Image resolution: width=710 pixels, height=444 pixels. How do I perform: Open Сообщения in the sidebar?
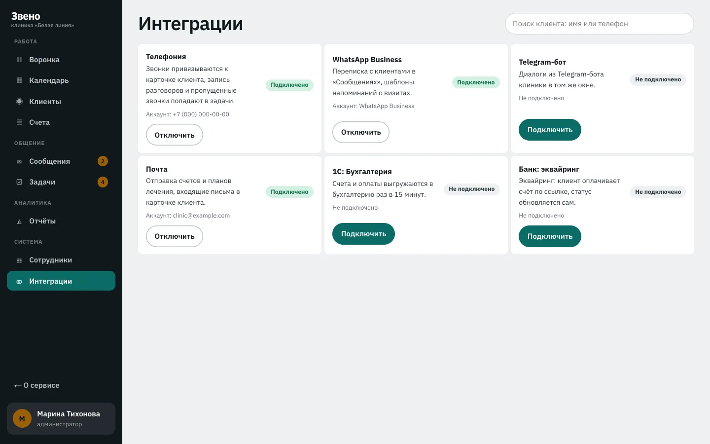[x=61, y=161]
